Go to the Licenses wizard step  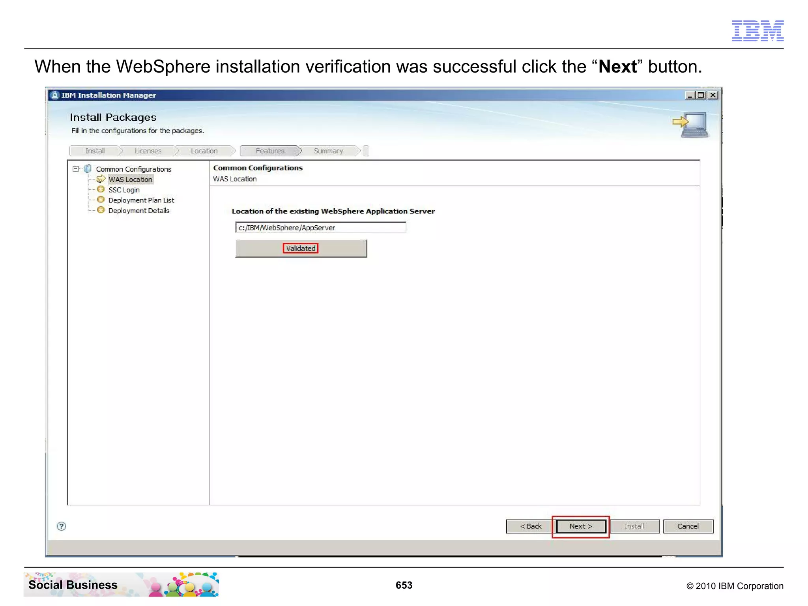pyautogui.click(x=148, y=151)
